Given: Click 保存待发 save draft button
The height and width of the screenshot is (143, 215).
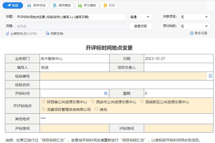Looking at the screenshot, I should tap(36, 5).
